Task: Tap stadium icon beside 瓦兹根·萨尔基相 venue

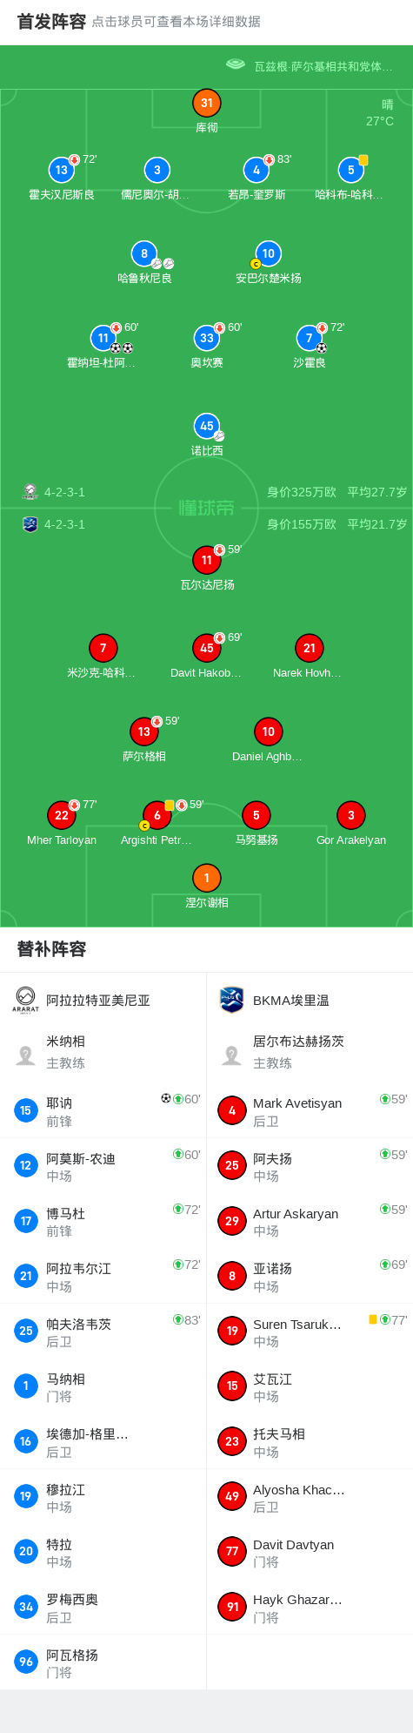Action: pos(235,64)
